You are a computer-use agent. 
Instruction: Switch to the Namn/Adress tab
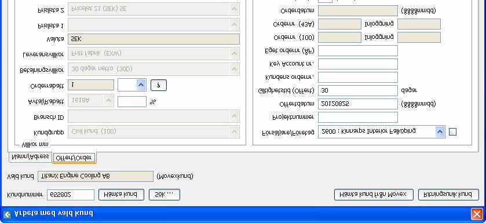coord(30,157)
